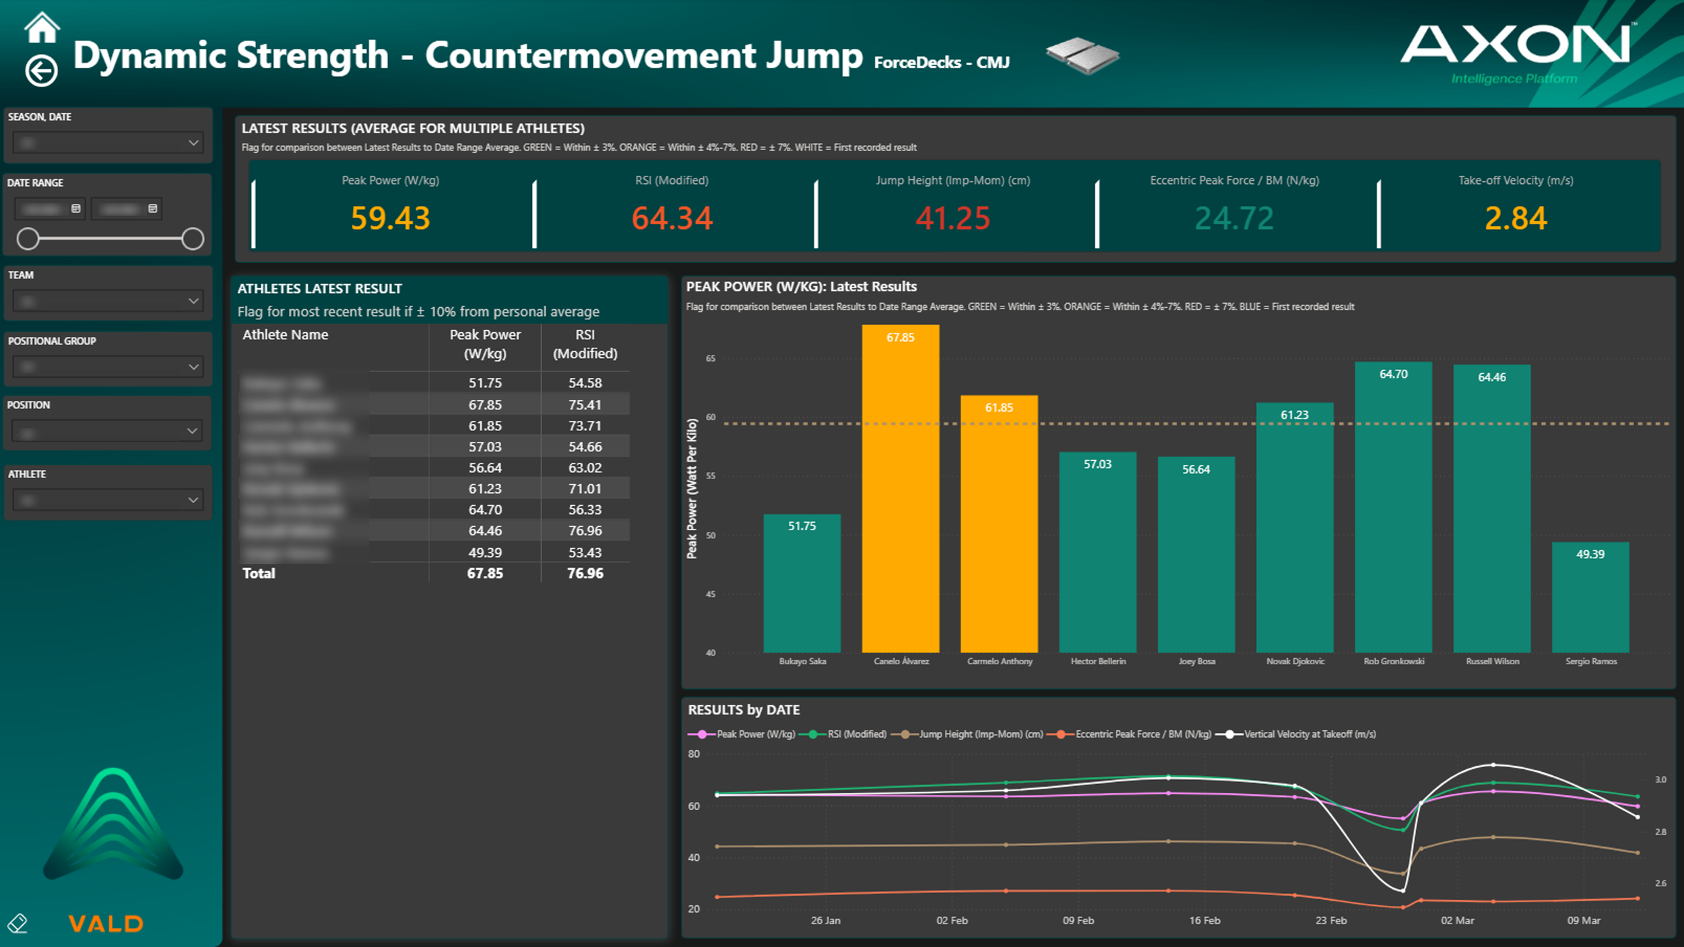Open the start date calendar picker
Viewport: 1684px width, 947px height.
click(76, 209)
